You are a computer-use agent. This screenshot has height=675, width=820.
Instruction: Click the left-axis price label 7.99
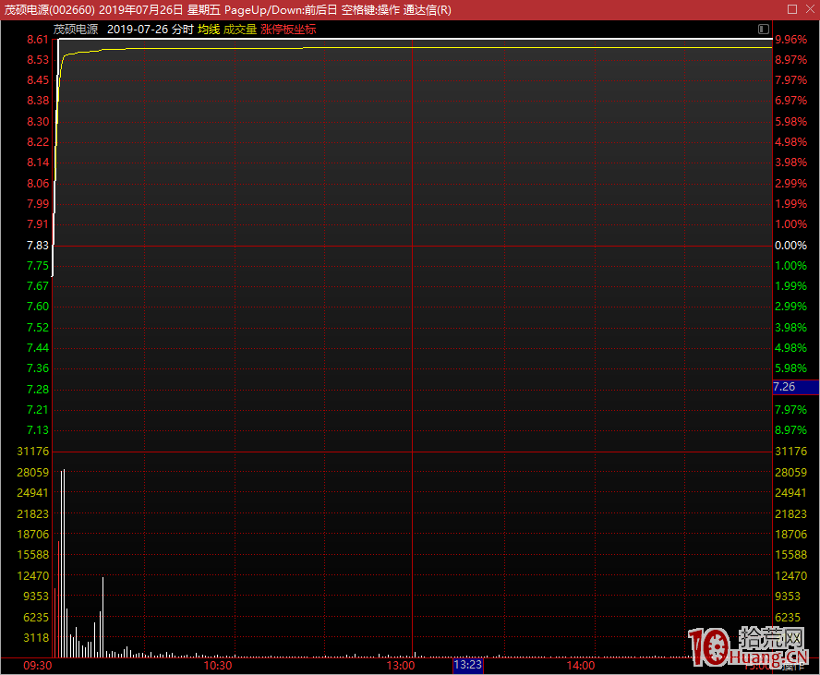pos(38,204)
